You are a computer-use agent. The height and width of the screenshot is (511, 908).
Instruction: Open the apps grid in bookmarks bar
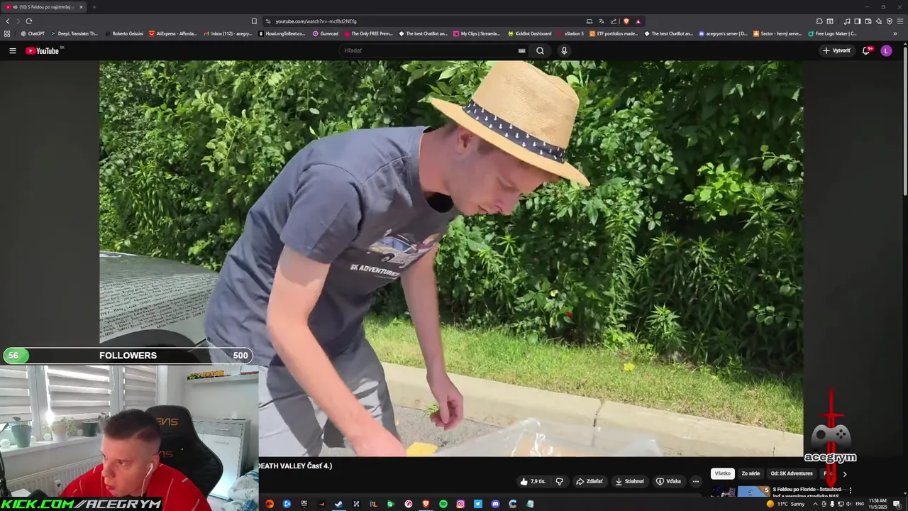pyautogui.click(x=7, y=33)
